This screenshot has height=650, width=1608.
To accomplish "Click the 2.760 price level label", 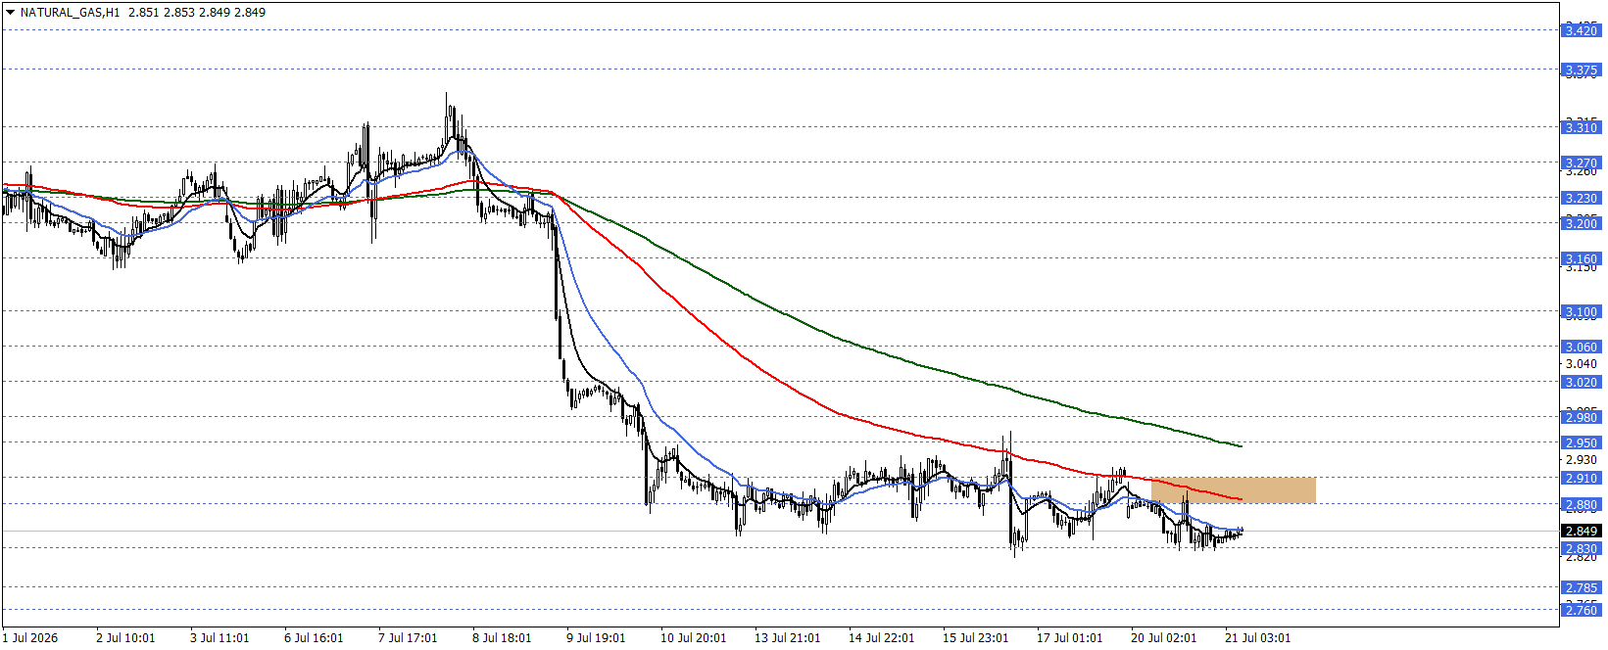I will 1581,610.
